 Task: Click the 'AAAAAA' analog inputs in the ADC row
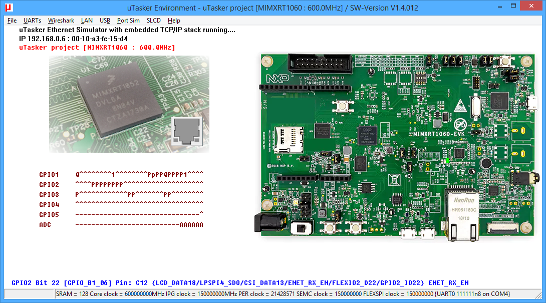click(x=191, y=225)
